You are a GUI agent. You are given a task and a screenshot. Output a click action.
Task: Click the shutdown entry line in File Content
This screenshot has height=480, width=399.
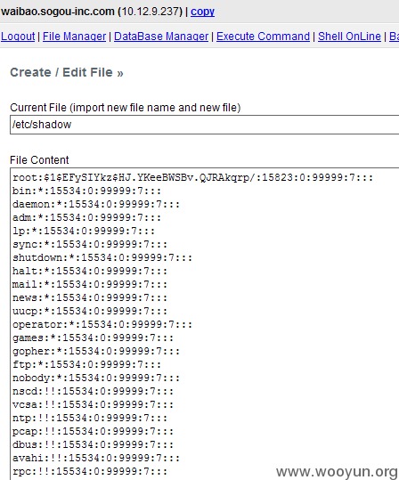coord(102,257)
